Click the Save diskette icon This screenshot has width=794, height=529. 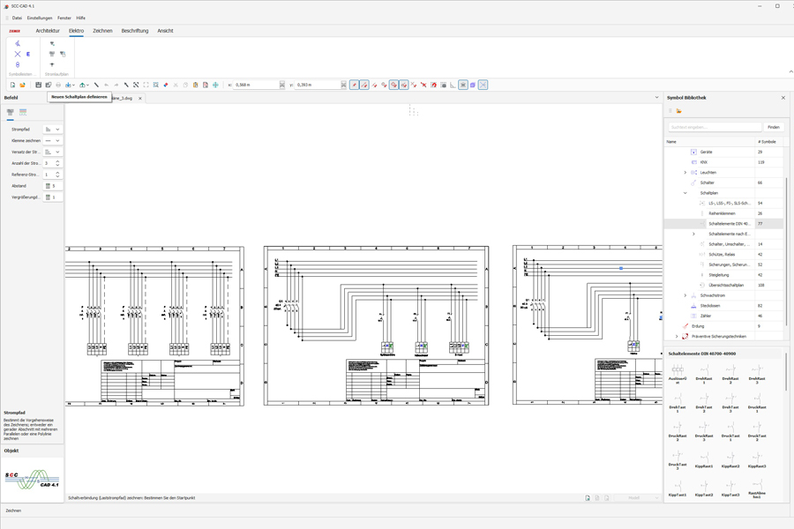point(38,85)
